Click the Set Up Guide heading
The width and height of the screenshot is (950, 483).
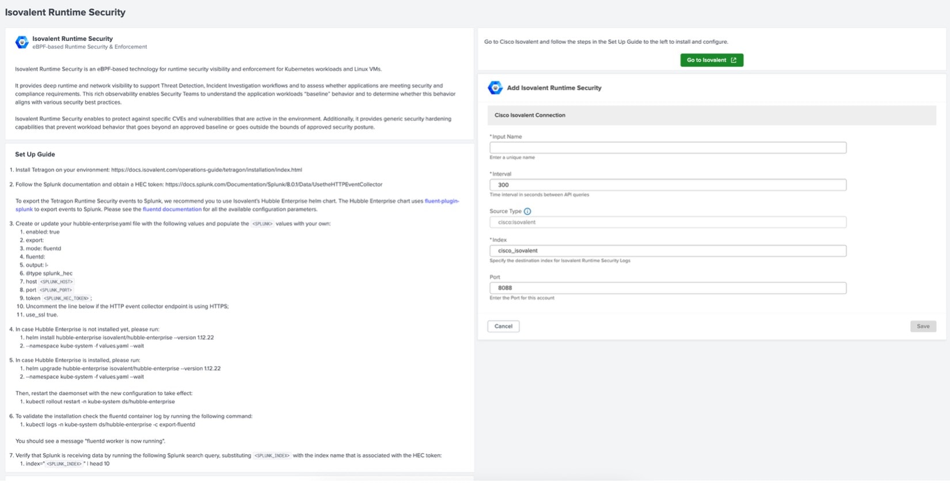(35, 154)
